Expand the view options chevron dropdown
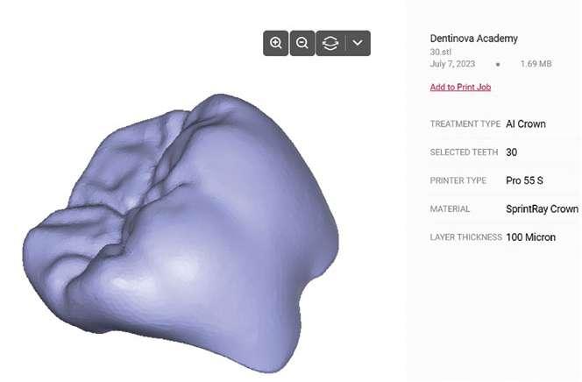582x382 pixels. pos(358,43)
